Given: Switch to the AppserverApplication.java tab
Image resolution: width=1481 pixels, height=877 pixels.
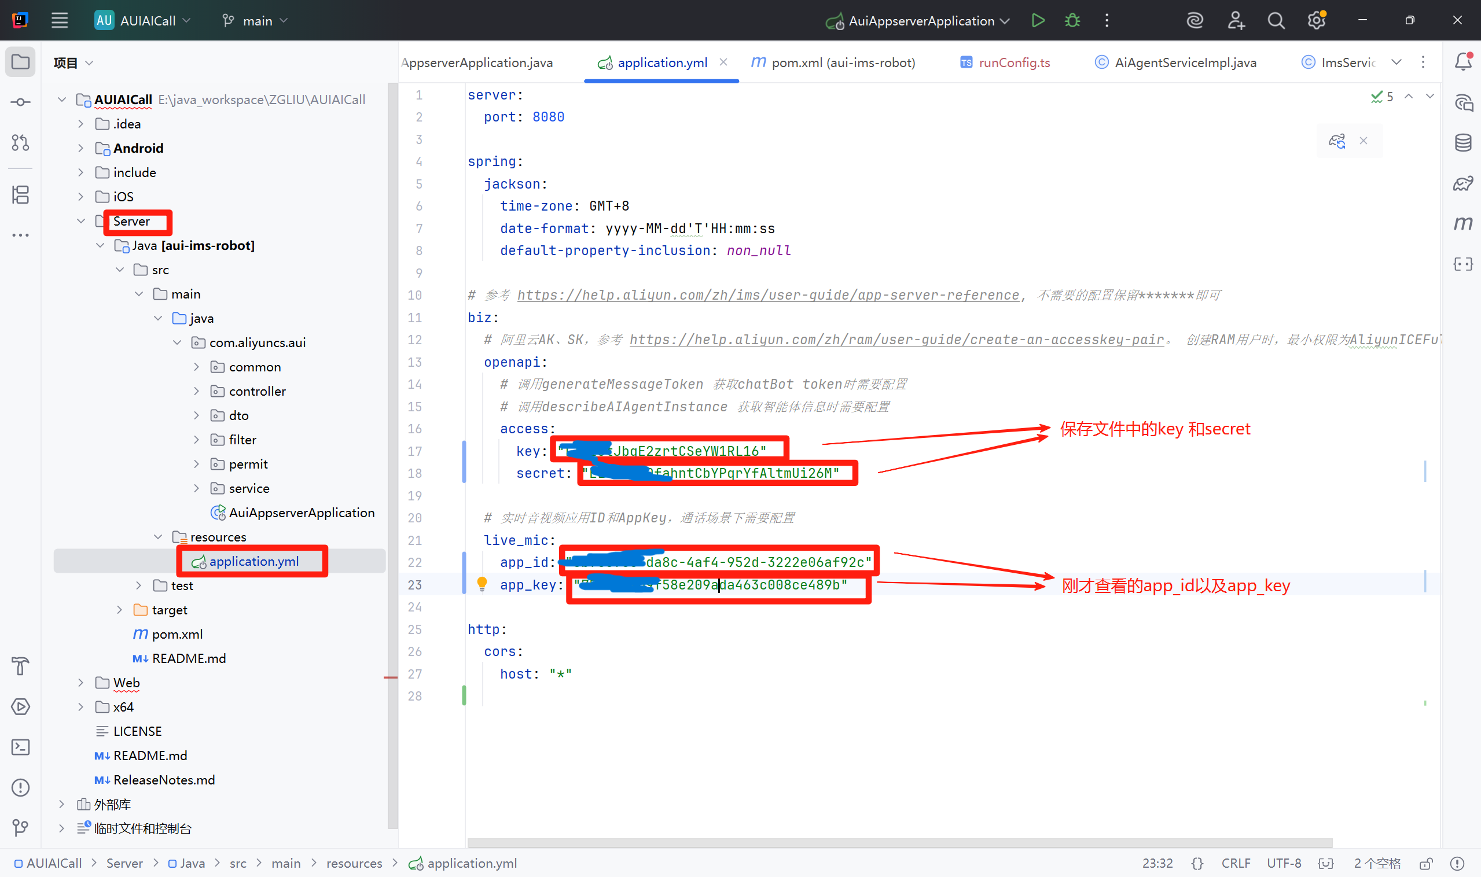Looking at the screenshot, I should [x=477, y=62].
